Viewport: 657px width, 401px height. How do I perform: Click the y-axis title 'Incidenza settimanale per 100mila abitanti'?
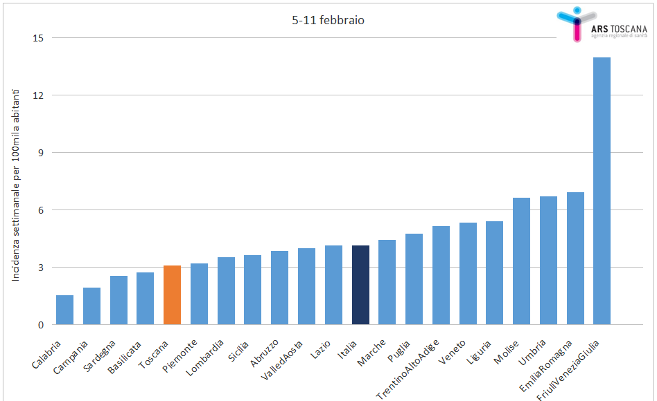coord(15,185)
